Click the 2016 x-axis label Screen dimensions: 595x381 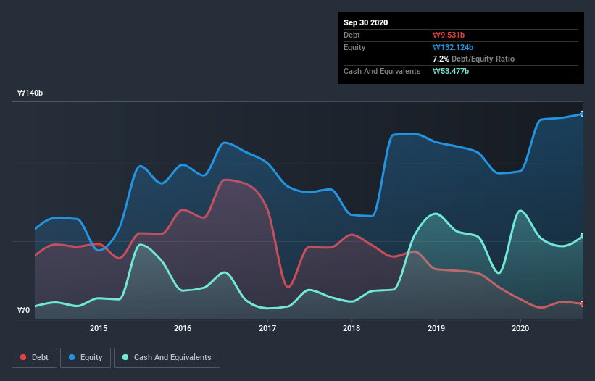[183, 328]
